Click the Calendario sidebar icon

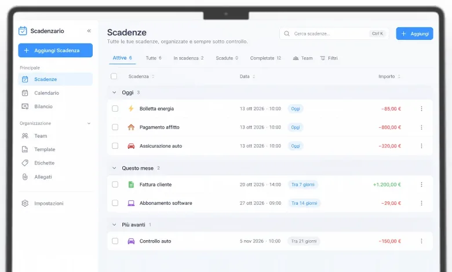pyautogui.click(x=25, y=93)
